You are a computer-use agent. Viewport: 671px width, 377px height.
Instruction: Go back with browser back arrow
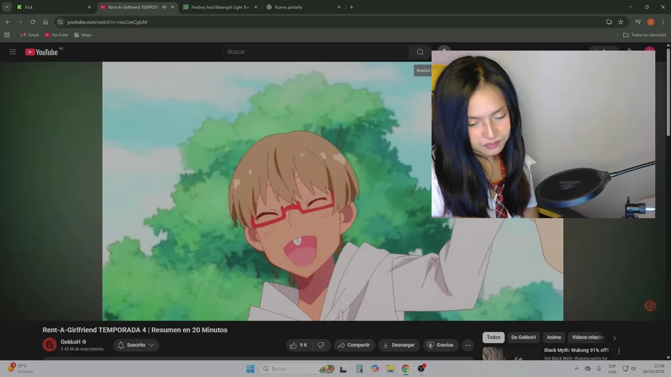7,22
